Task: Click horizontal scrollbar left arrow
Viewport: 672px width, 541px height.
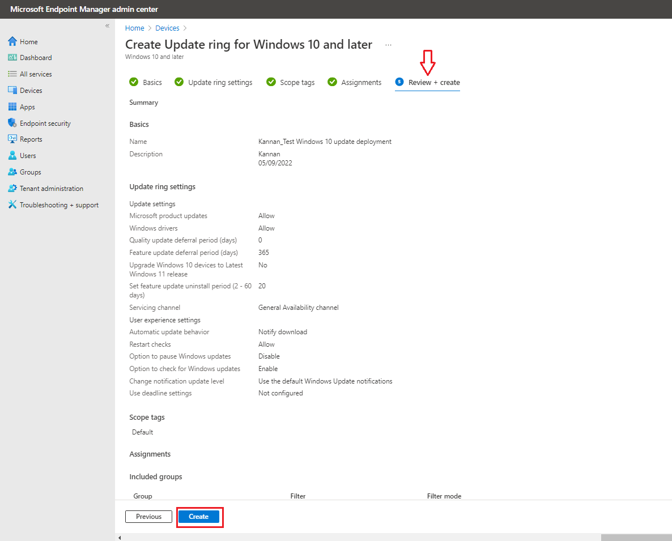Action: [120, 538]
